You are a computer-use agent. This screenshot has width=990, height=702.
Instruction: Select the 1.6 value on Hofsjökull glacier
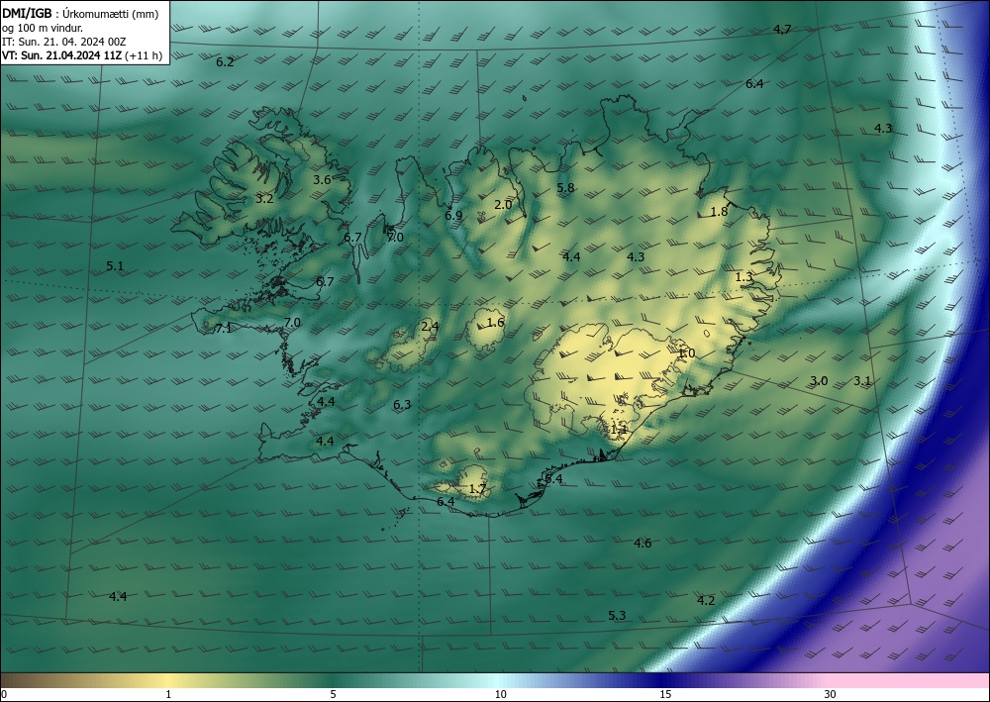pyautogui.click(x=496, y=322)
